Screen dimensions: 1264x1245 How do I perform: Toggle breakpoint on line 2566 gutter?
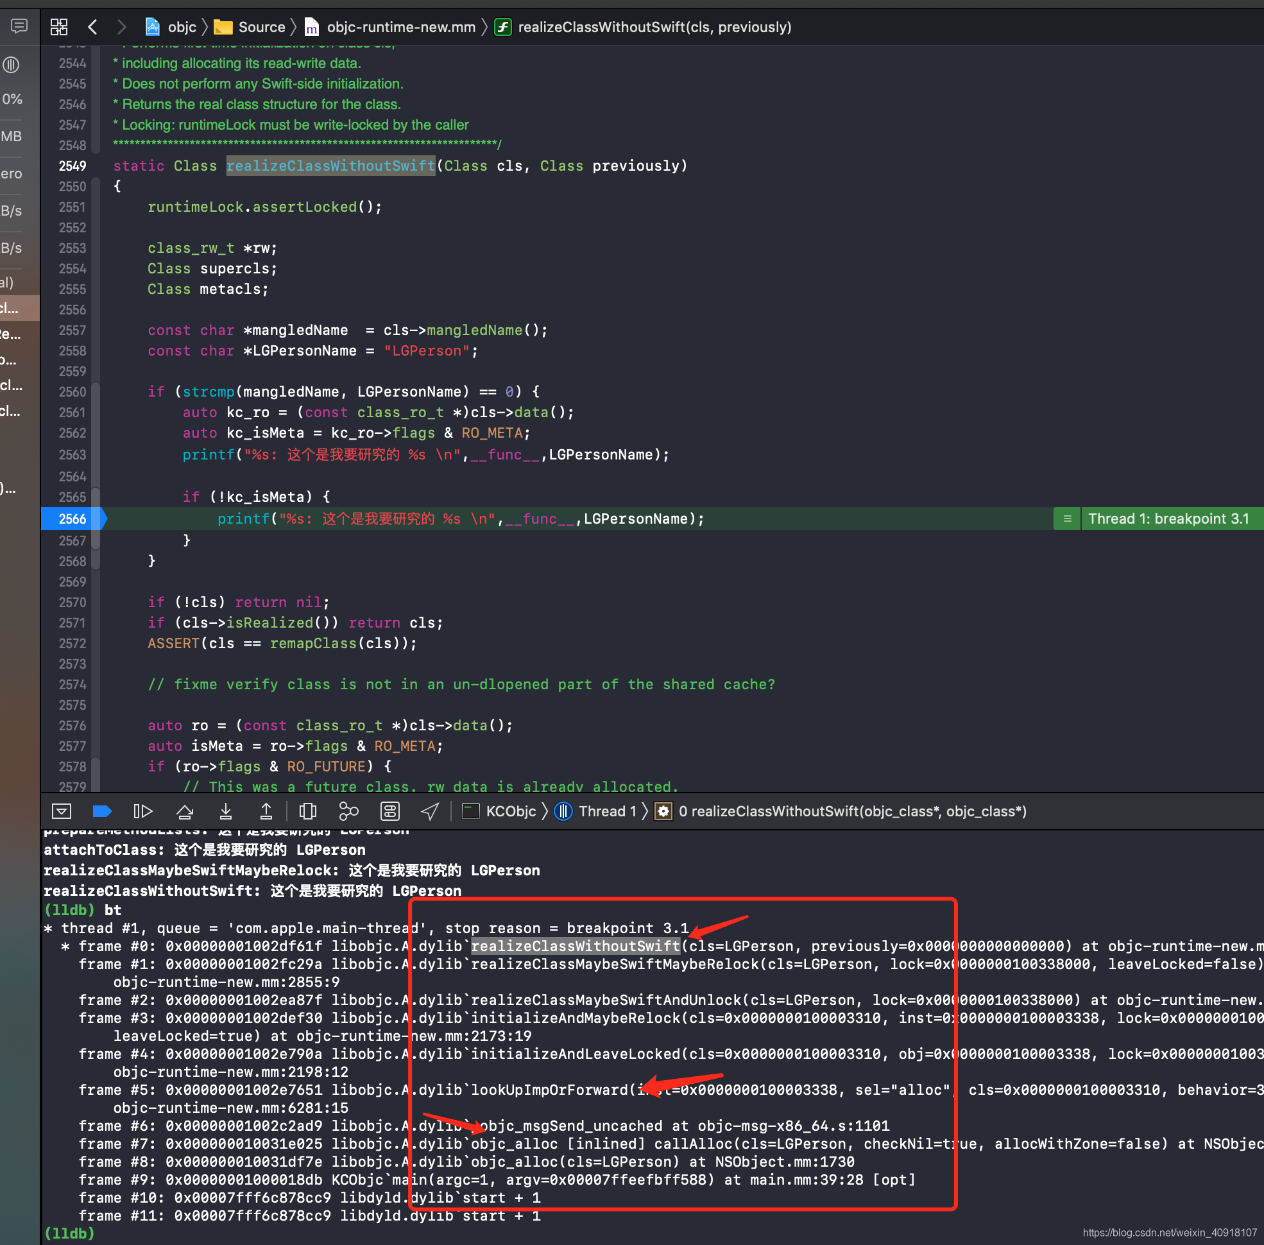tap(73, 519)
